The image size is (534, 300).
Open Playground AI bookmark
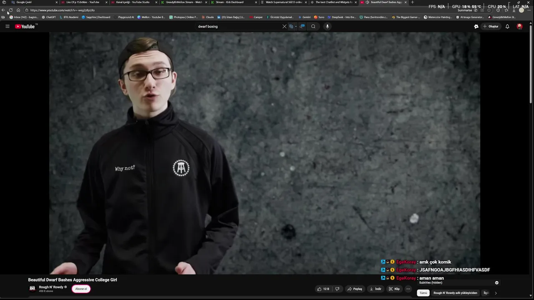pos(124,17)
